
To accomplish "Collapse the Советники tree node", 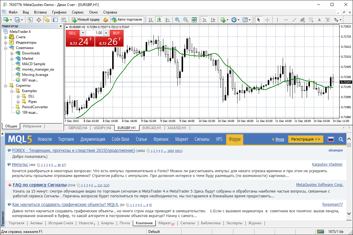I will click(5, 48).
